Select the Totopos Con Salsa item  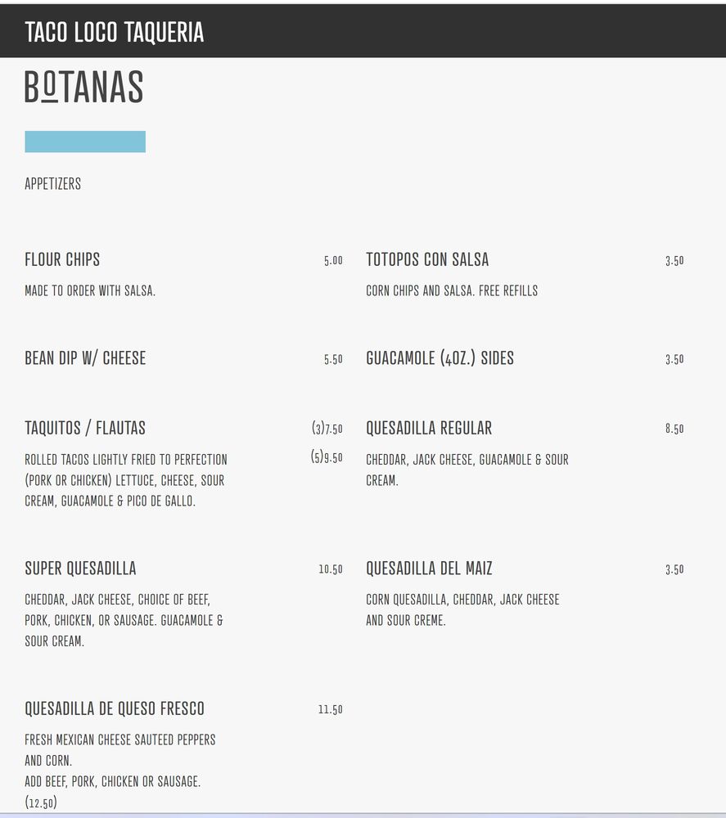click(427, 260)
